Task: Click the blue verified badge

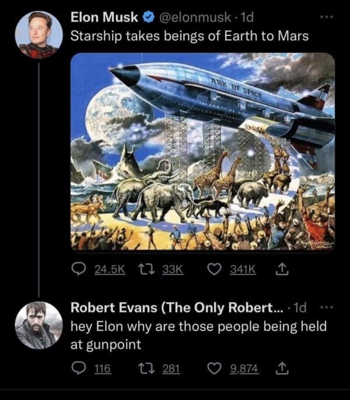Action: [x=149, y=18]
